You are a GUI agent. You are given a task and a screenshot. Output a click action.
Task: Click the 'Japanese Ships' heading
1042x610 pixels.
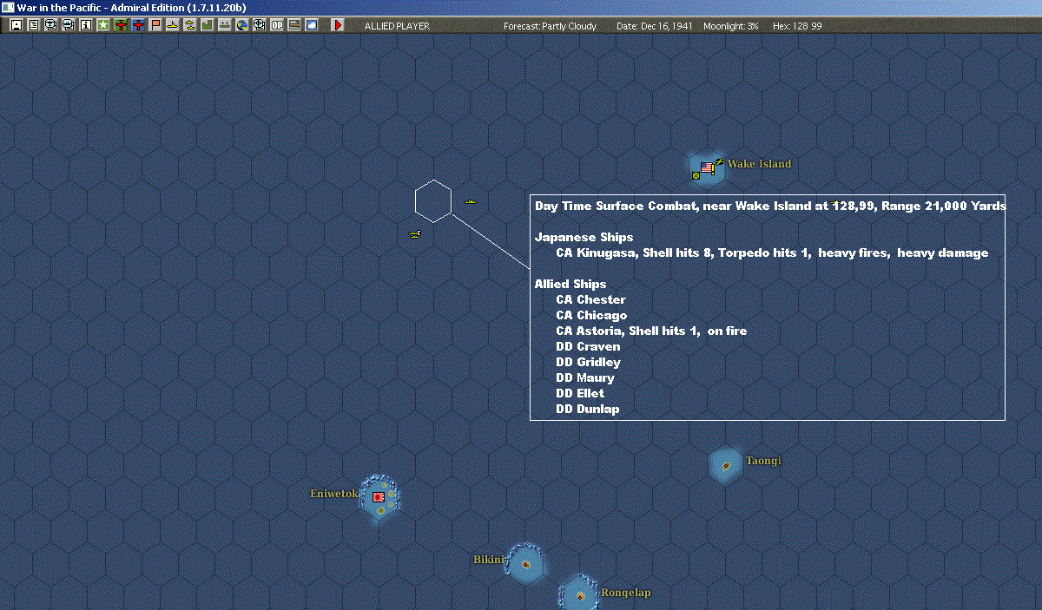(x=584, y=238)
